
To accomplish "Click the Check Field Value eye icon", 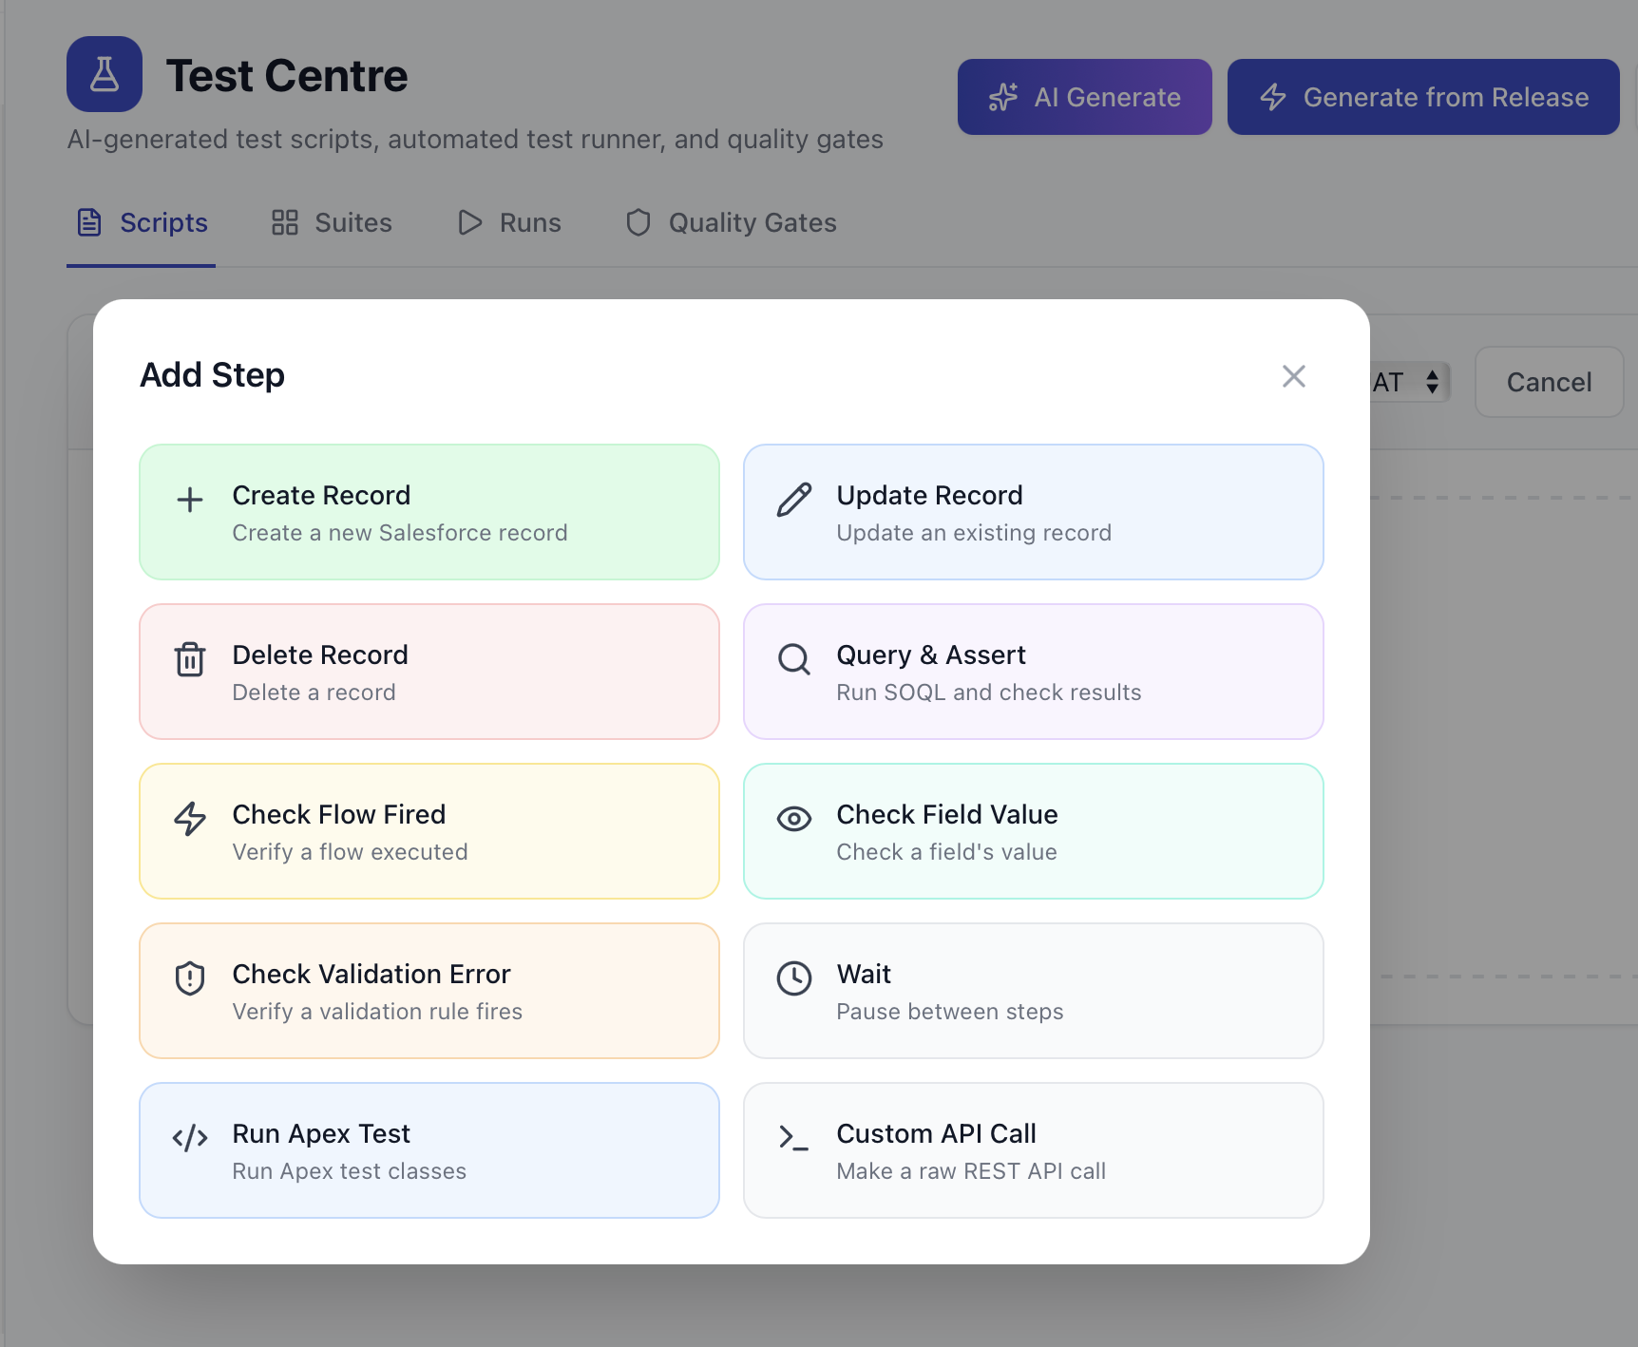I will click(x=794, y=819).
